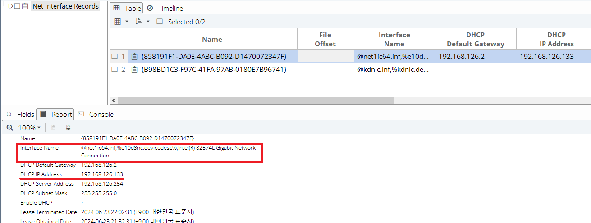This screenshot has width=591, height=223.
Task: Click the zoom magnifier icon in Report
Action: tap(10, 128)
